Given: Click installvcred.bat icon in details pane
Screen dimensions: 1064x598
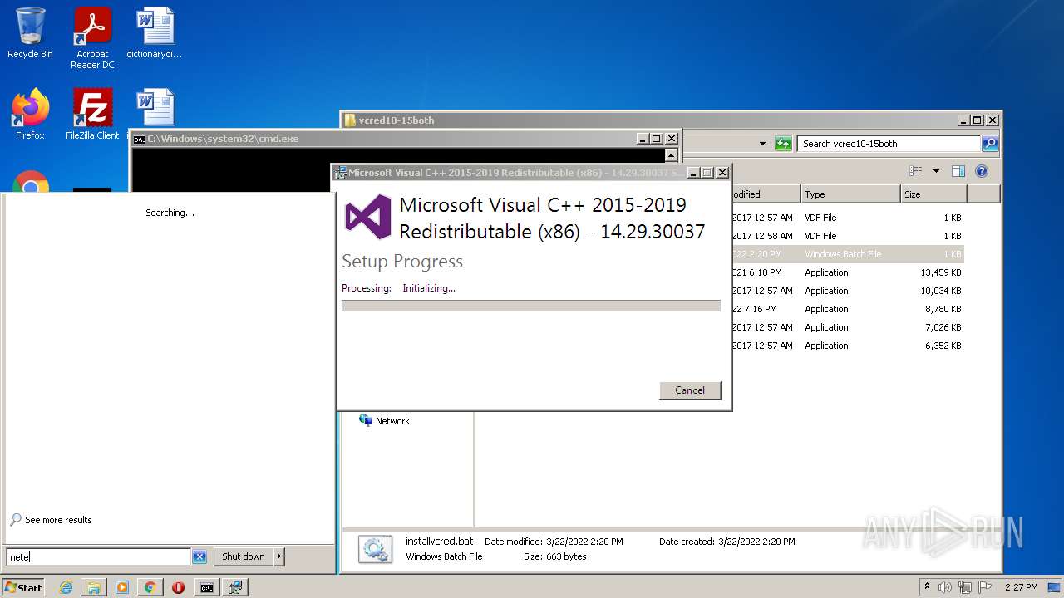Looking at the screenshot, I should tap(375, 549).
